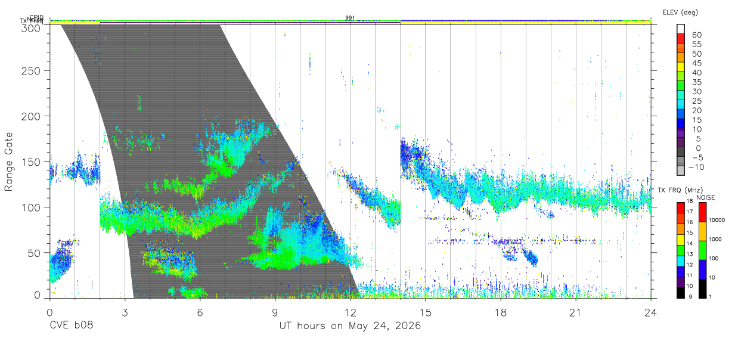Screen dimensions: 732x338
Task: Click x-axis tick label 12
Action: (350, 312)
